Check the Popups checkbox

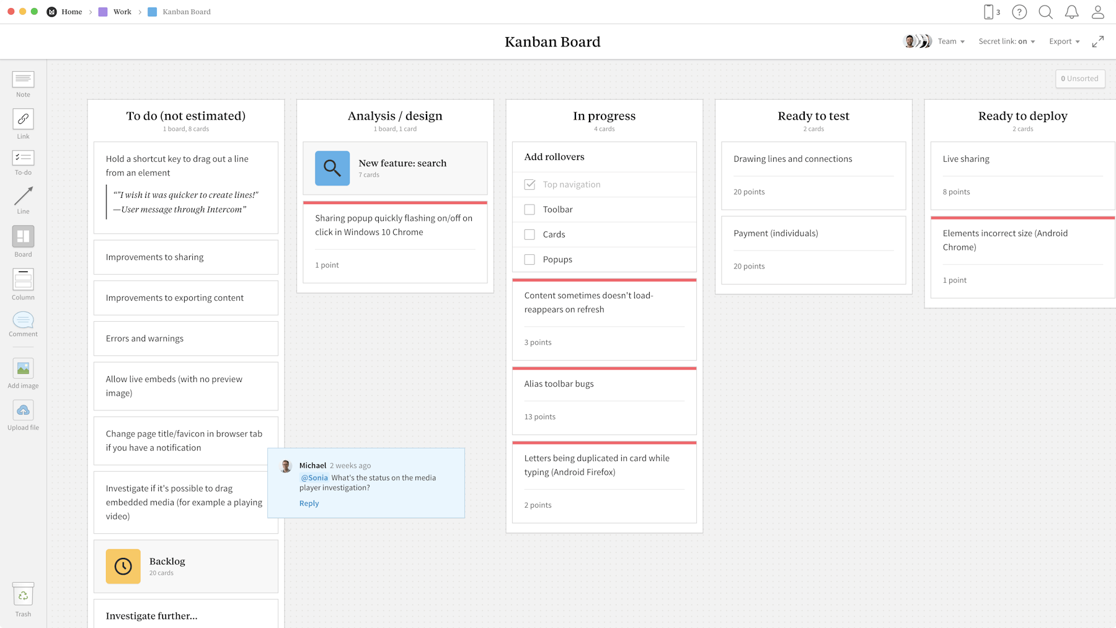pos(529,259)
